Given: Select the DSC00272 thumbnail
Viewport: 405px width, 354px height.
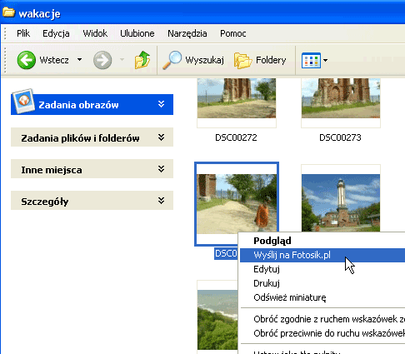Looking at the screenshot, I should pos(237,102).
